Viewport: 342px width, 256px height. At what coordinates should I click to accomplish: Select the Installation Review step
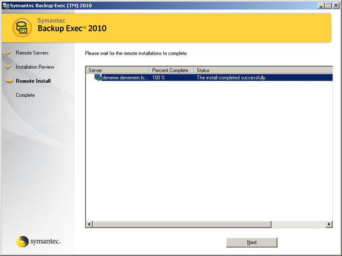coord(35,67)
